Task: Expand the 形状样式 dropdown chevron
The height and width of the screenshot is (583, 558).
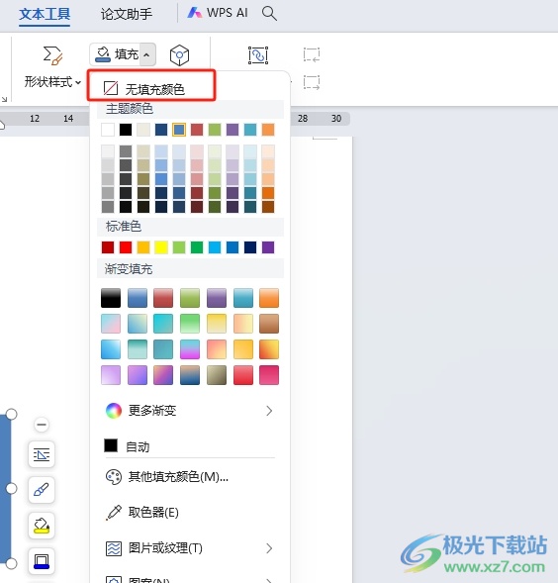Action: click(x=78, y=82)
